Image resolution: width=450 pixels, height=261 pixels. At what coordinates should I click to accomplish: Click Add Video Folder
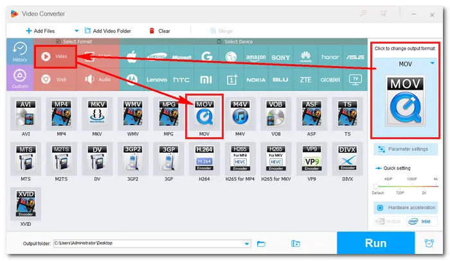point(108,31)
